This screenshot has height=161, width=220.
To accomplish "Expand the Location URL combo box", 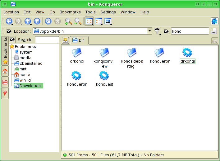I will pyautogui.click(x=149, y=31).
